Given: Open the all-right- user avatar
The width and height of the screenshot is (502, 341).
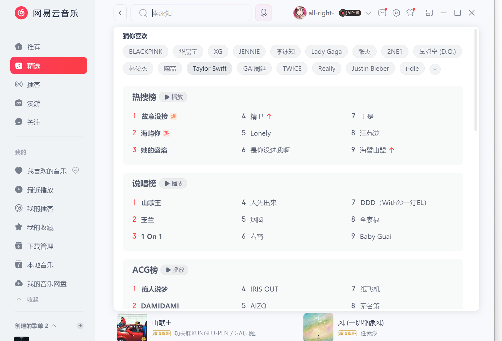Looking at the screenshot, I should (x=300, y=13).
